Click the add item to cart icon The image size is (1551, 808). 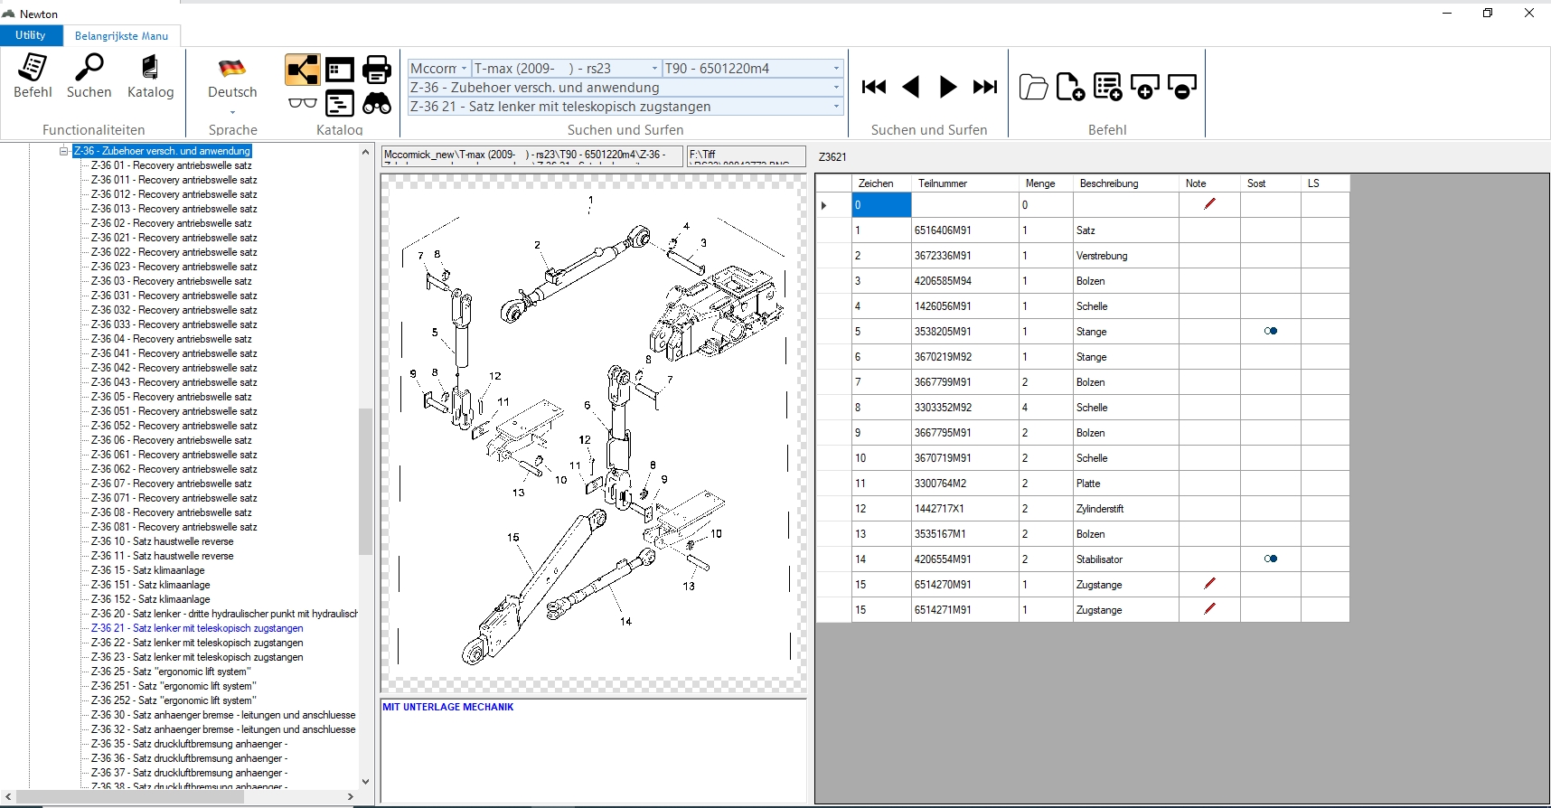coord(1144,87)
